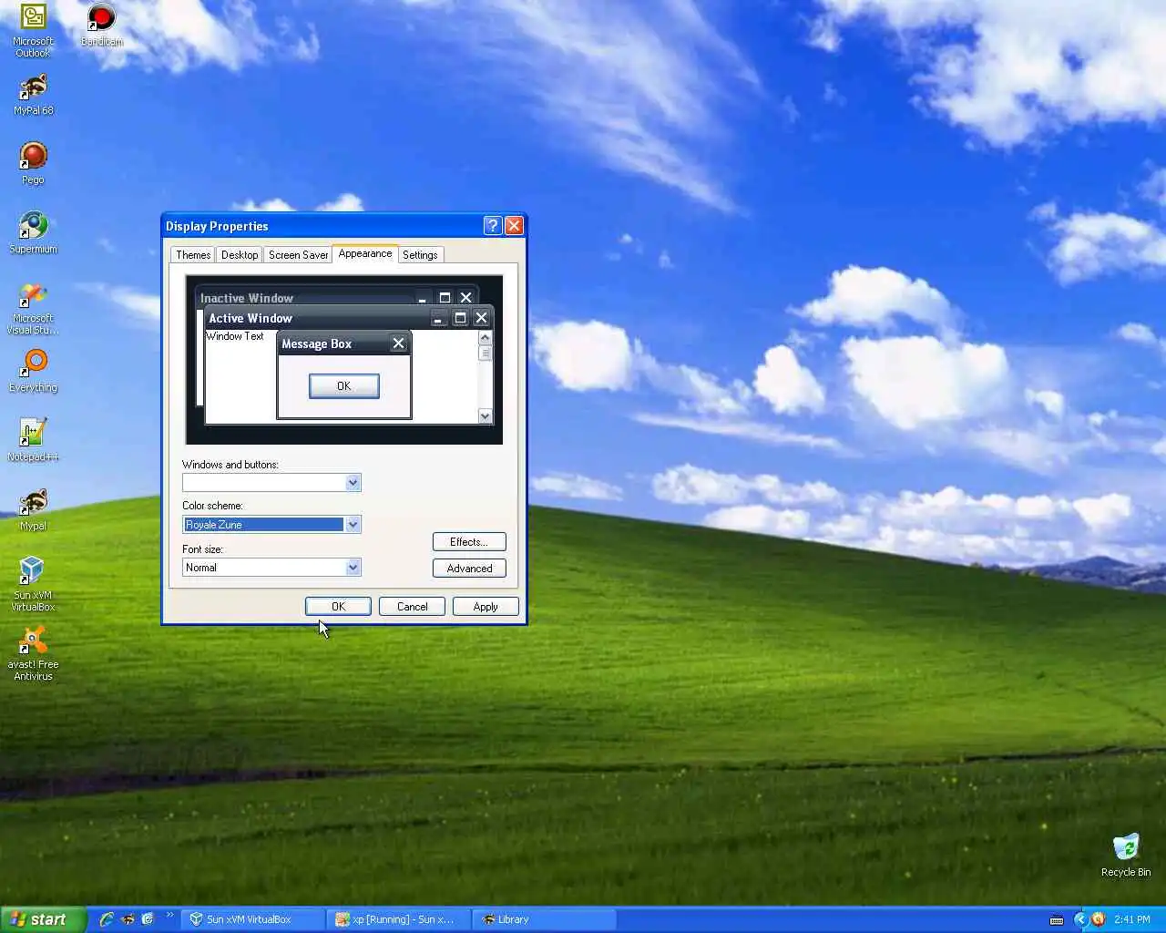
Task: Select the Bandicam desktop shortcut
Action: click(101, 26)
